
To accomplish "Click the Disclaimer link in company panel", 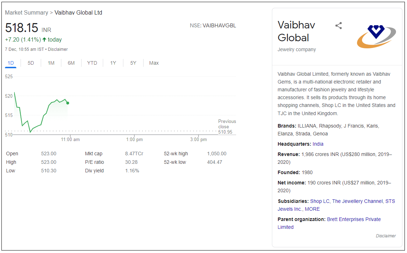I will click(x=386, y=236).
